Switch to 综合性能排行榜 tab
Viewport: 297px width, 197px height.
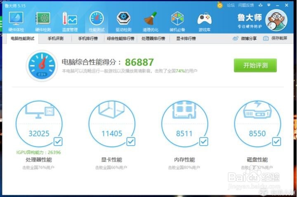120,39
